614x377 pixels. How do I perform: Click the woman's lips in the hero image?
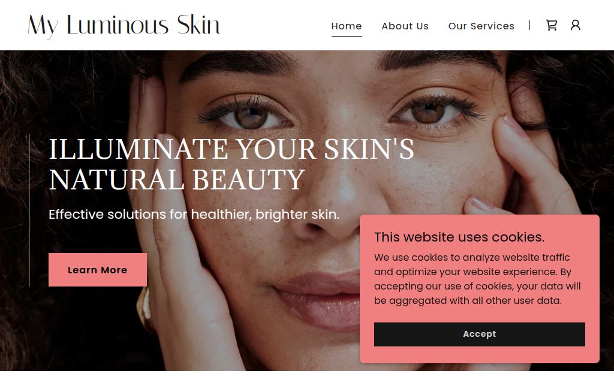(x=317, y=300)
